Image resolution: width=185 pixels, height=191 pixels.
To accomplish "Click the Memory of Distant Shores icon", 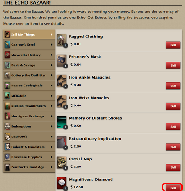I will coord(62,122).
